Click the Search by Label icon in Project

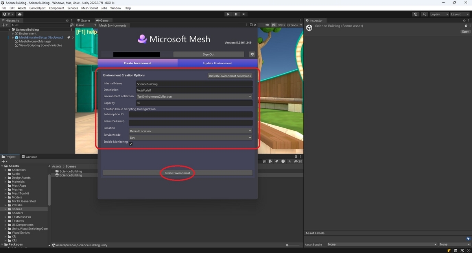tap(277, 161)
